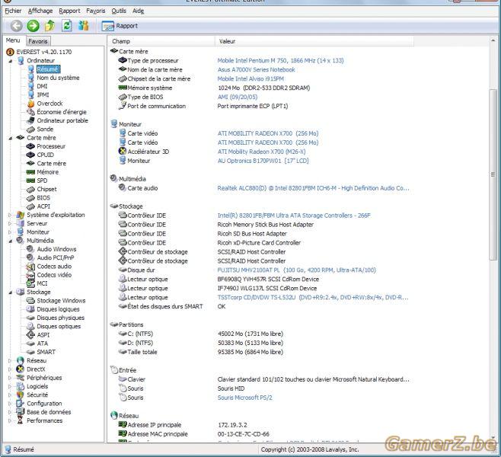Sort by the Champ column header
The width and height of the screenshot is (501, 457).
(161, 41)
